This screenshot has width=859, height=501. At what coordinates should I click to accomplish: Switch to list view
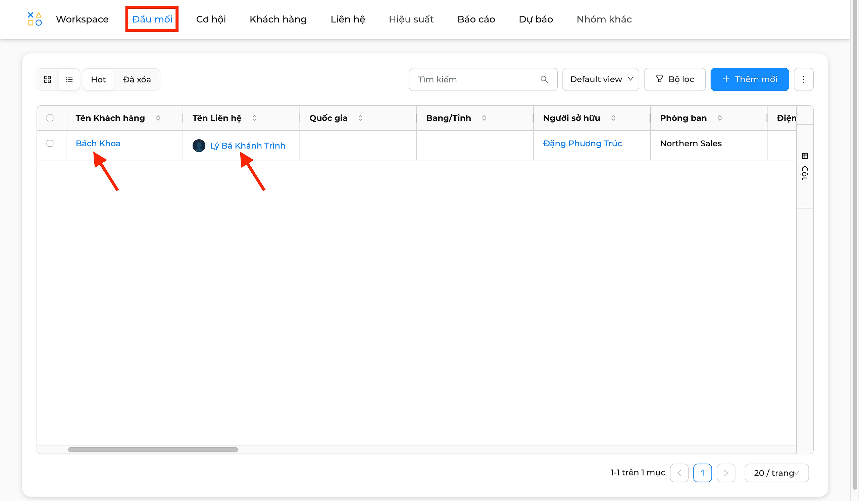pos(69,79)
